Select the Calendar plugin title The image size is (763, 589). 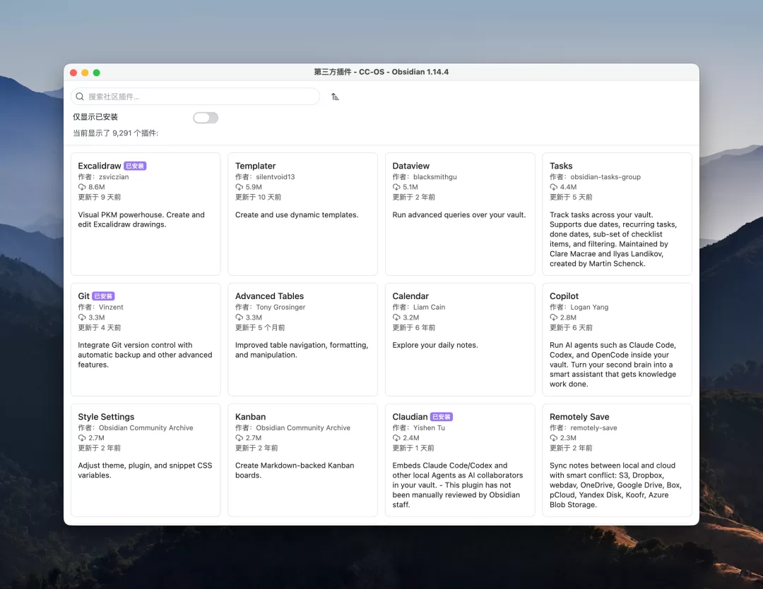click(410, 296)
